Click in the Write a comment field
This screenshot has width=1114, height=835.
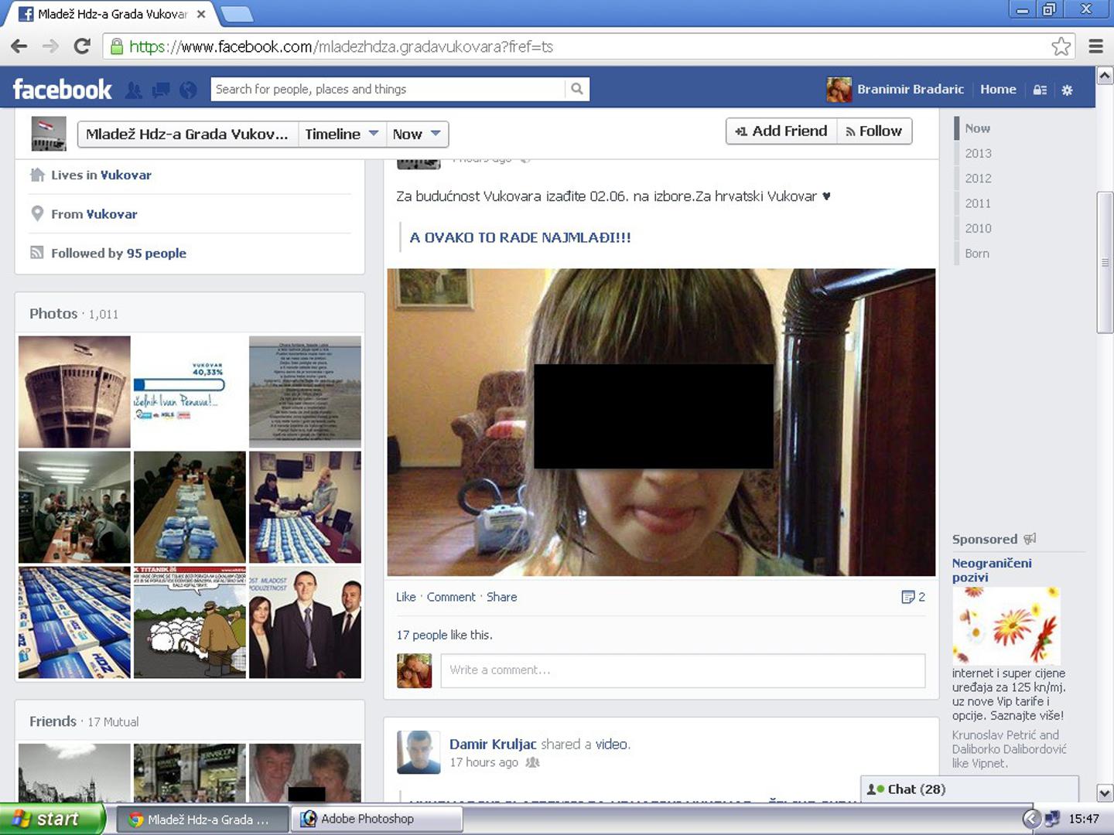(x=682, y=670)
